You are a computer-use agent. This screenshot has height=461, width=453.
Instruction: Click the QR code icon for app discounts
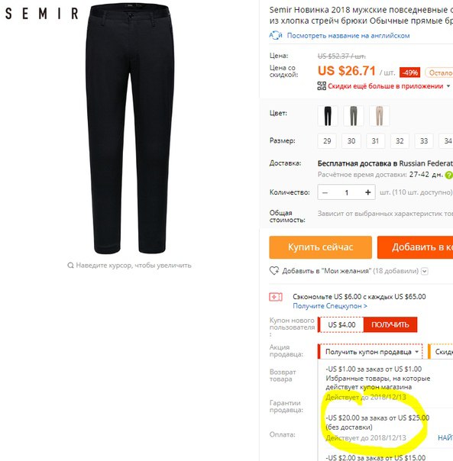322,85
